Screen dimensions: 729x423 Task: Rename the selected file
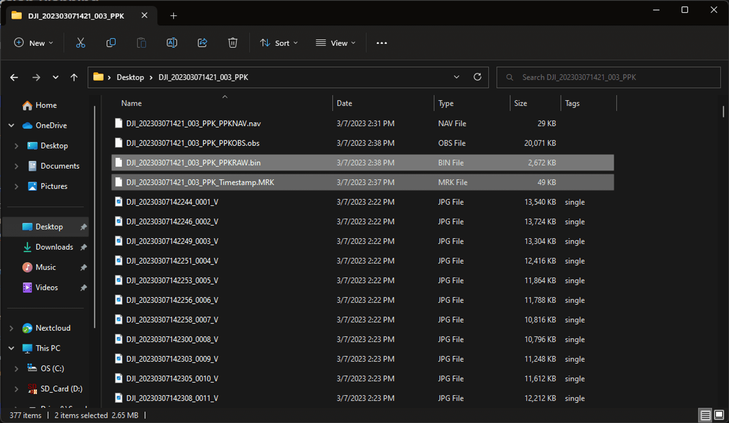point(172,43)
